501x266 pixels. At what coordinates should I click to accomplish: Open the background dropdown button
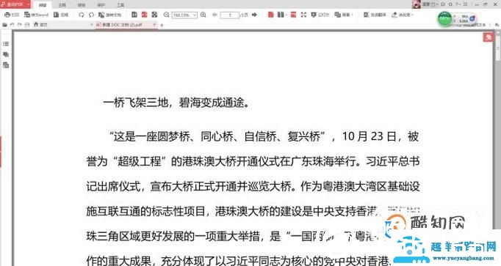click(x=344, y=15)
